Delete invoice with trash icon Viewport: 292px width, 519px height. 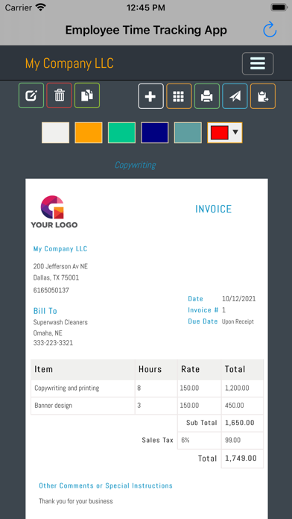[x=59, y=96]
